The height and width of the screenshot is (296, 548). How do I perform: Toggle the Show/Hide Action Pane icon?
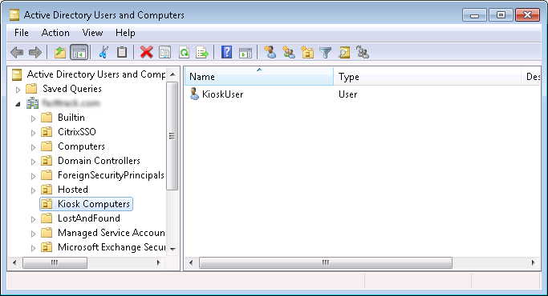[x=246, y=53]
